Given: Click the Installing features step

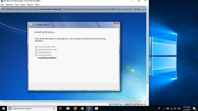Looking at the screenshot, I should pos(44,52).
